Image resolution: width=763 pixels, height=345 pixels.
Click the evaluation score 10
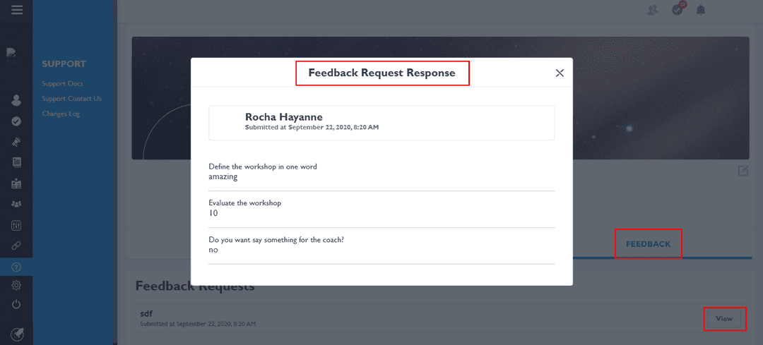[x=213, y=213]
